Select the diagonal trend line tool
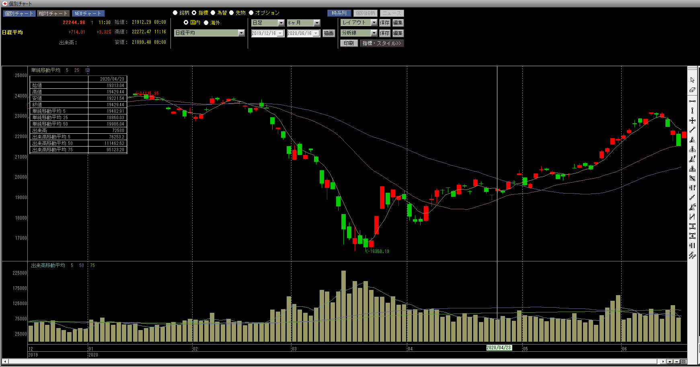This screenshot has height=367, width=700. [692, 130]
